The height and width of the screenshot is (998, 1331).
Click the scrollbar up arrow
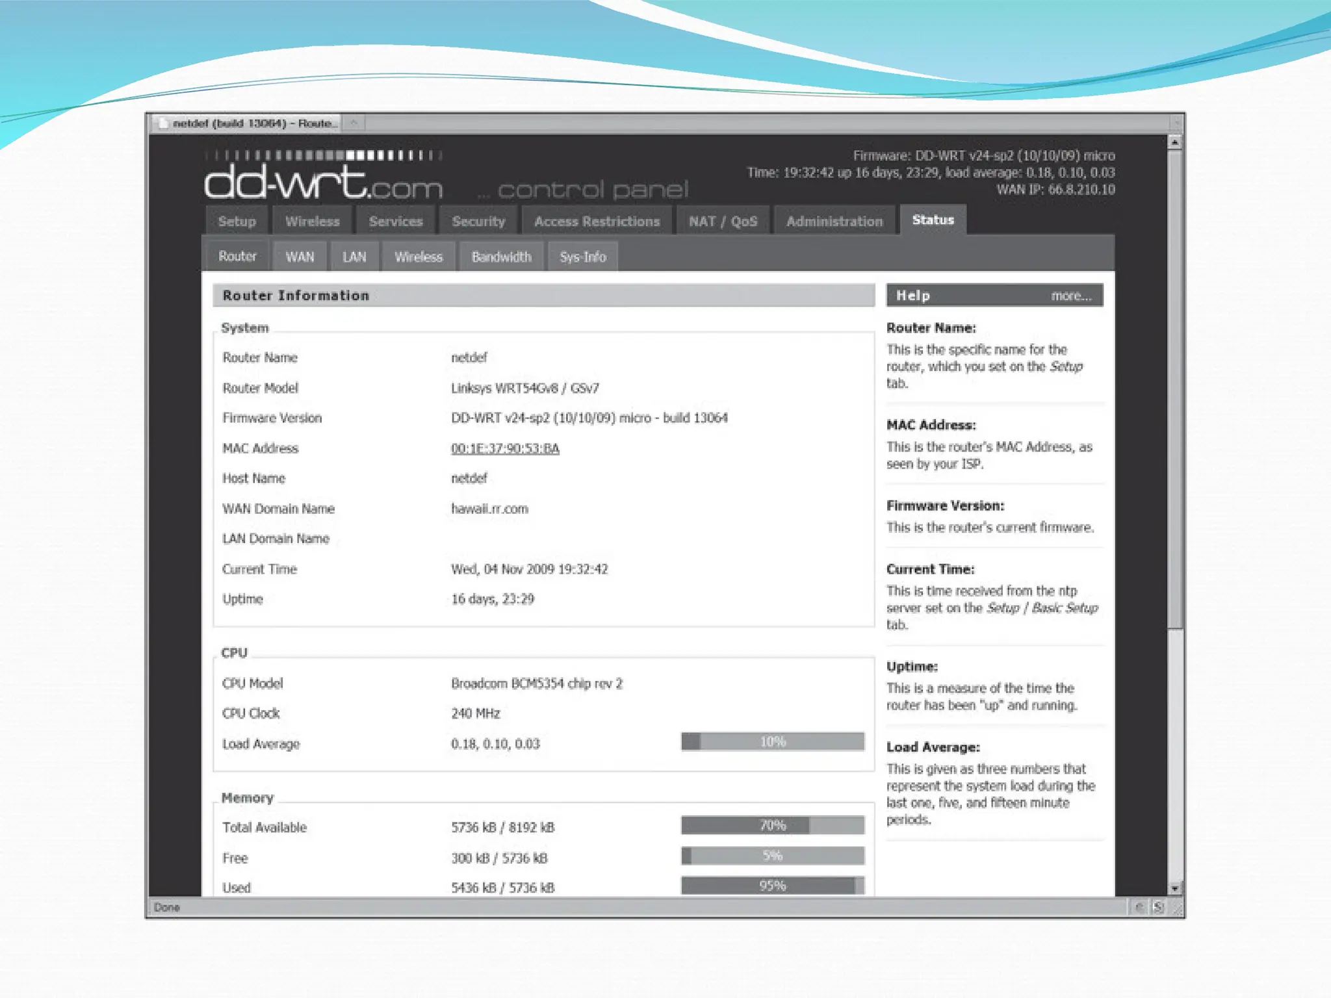(x=1174, y=142)
